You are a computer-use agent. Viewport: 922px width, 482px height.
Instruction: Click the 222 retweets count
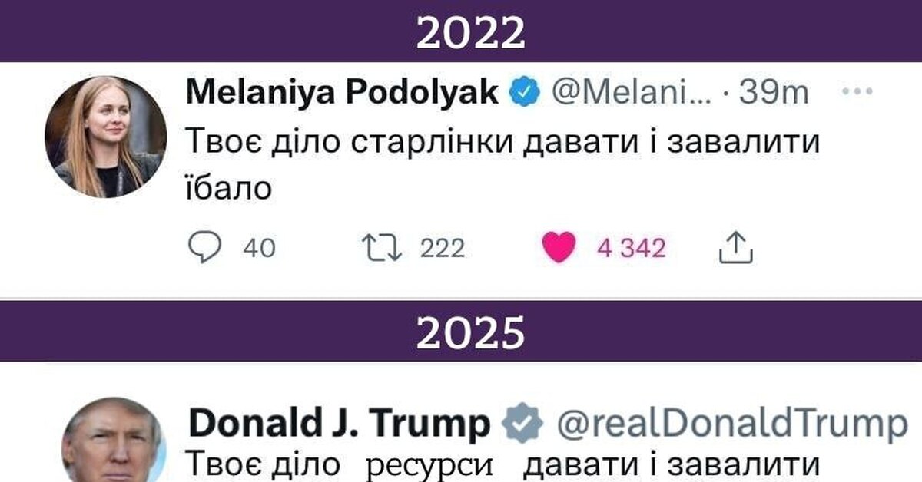(443, 248)
